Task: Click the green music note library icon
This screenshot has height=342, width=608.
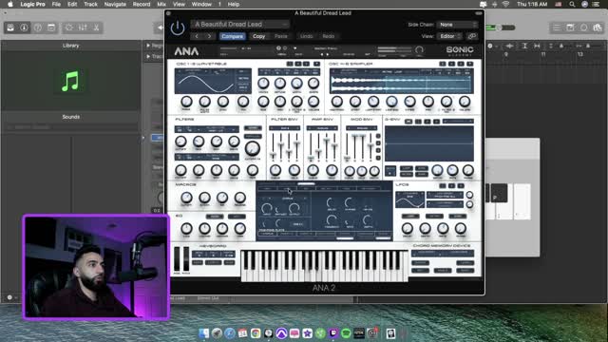Action: [70, 81]
